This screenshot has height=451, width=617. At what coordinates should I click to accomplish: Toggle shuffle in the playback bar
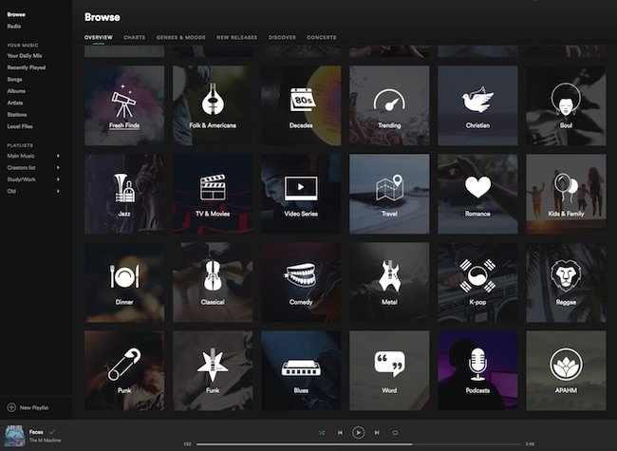point(323,432)
